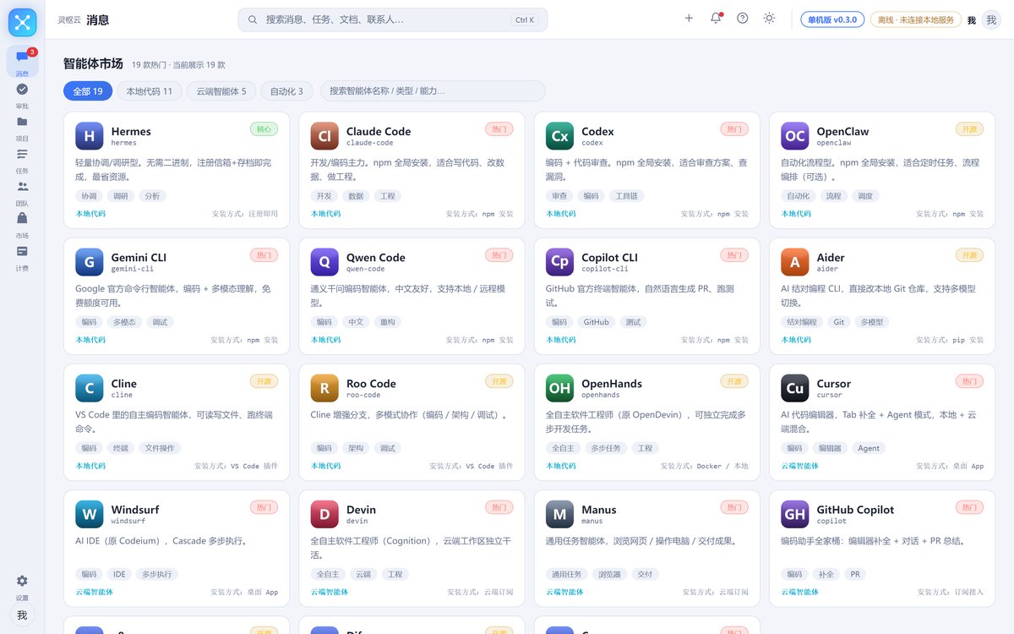Select the 本地代码 11 filter tab

150,91
